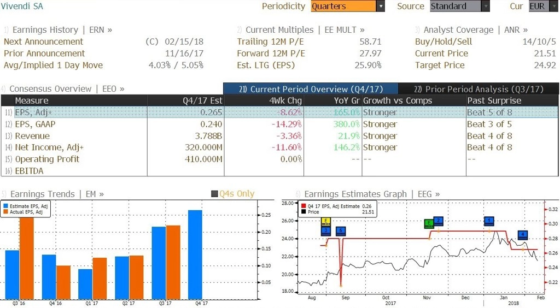The image size is (560, 308).
Task: Select the EBITDA measure row
Action: [x=279, y=171]
